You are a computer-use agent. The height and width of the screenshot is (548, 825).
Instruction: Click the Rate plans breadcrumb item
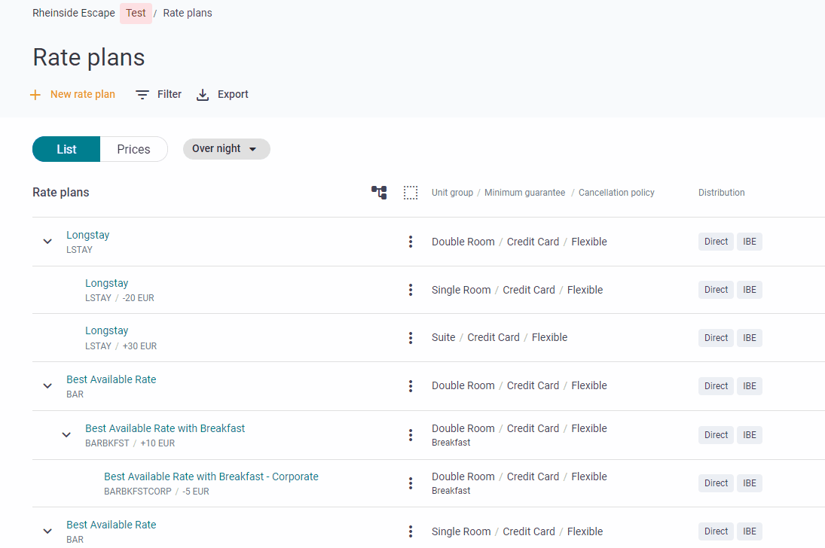click(x=188, y=13)
